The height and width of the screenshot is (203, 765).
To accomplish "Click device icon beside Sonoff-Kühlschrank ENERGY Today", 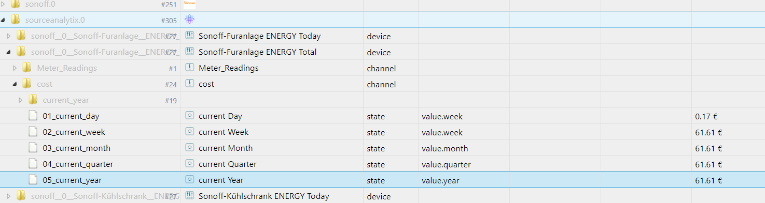I will pos(189,196).
